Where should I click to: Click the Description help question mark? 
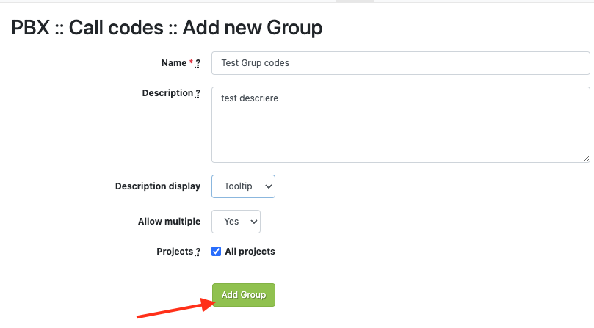coord(198,93)
